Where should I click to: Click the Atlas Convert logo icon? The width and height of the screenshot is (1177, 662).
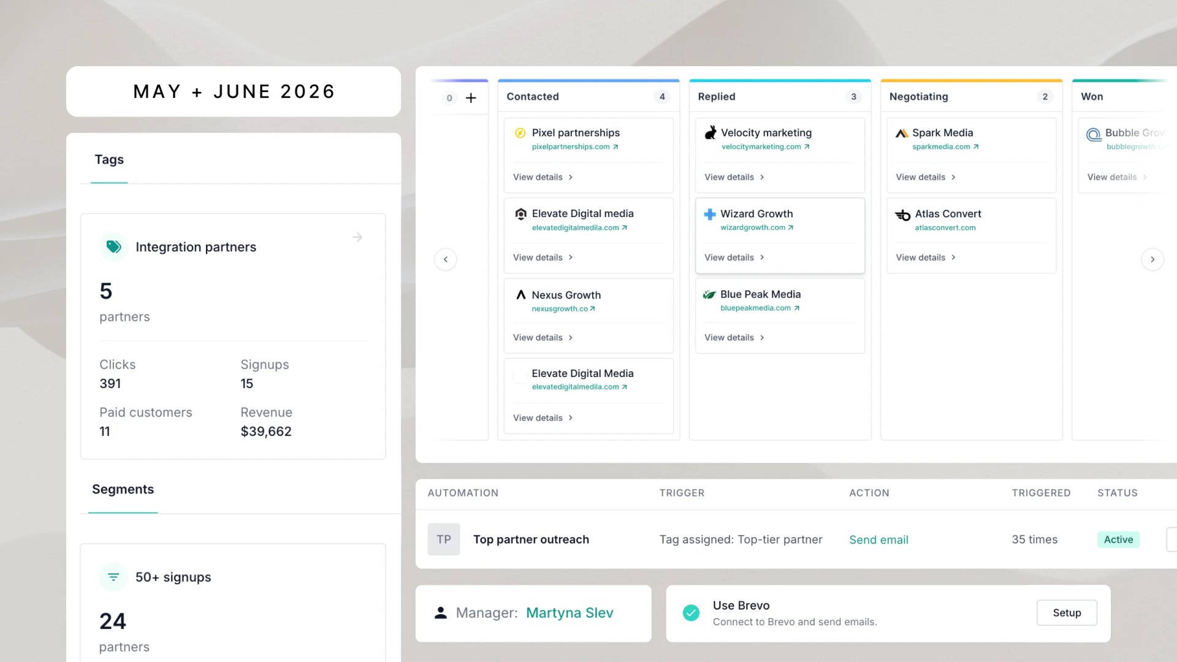(902, 215)
